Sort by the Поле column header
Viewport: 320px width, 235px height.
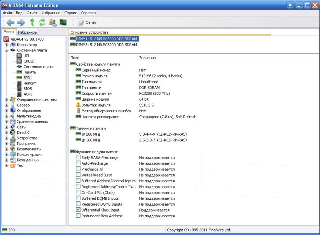tap(103, 58)
